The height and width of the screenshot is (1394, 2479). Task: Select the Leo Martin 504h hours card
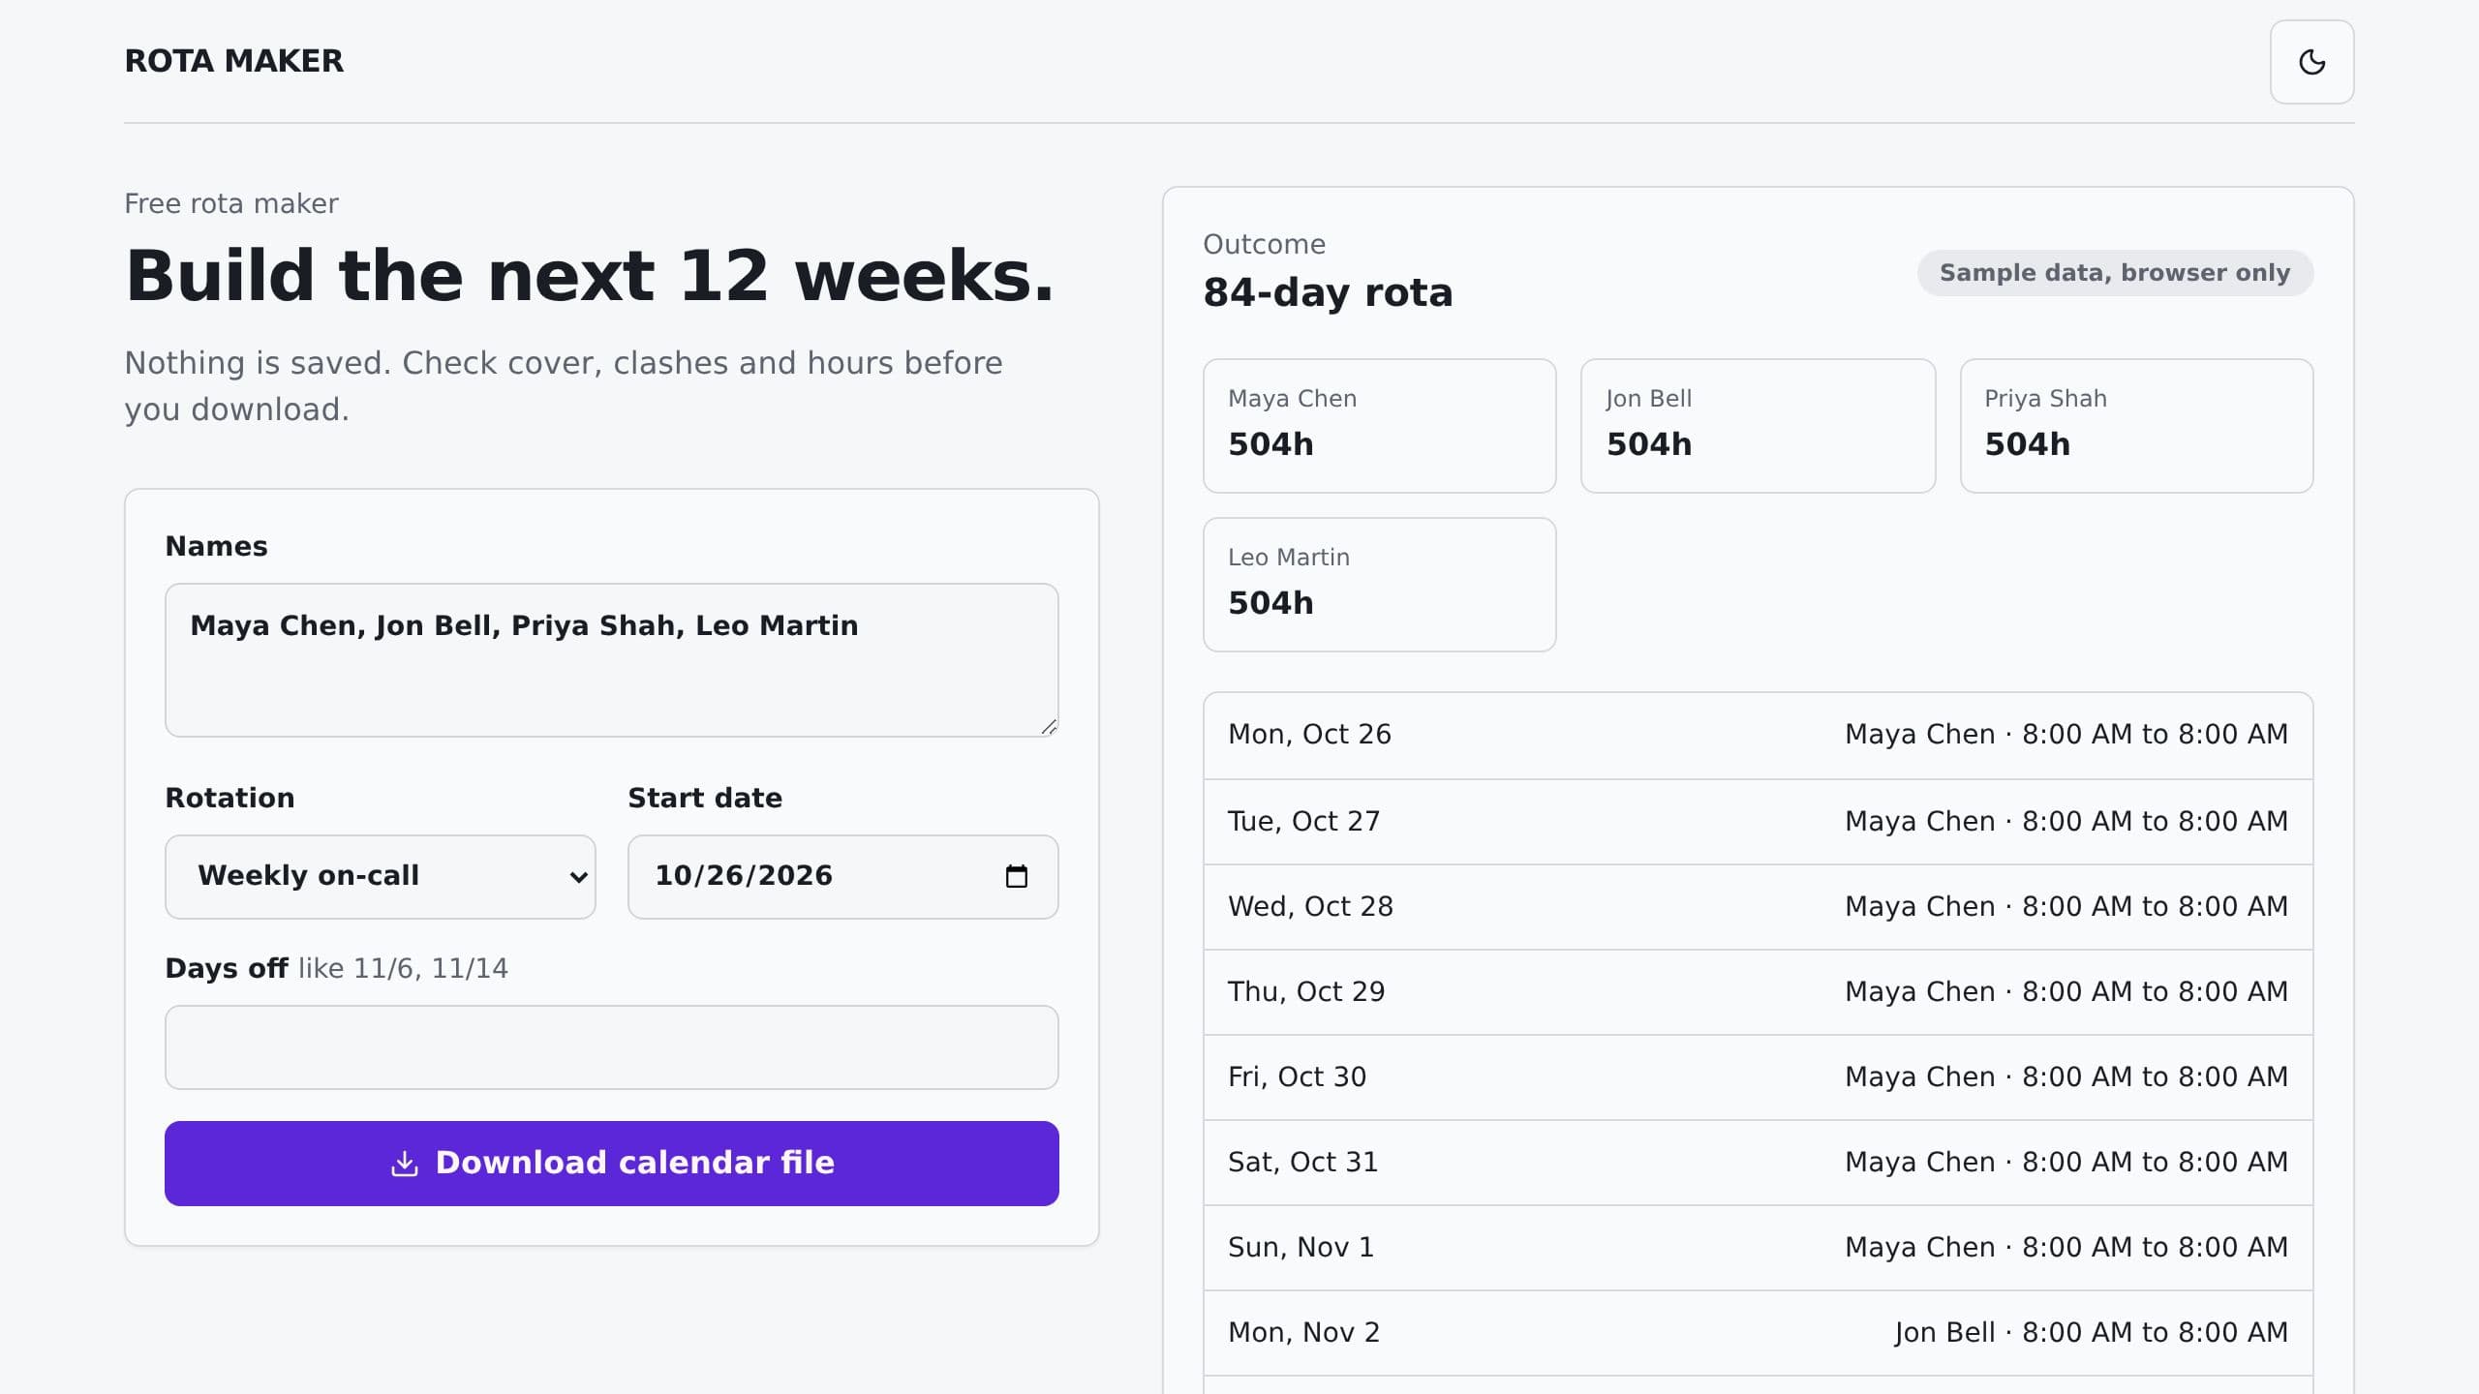pyautogui.click(x=1379, y=585)
